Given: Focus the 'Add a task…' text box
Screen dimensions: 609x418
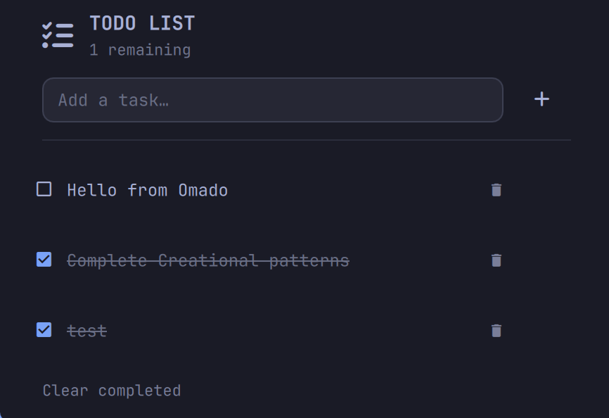Looking at the screenshot, I should [x=273, y=100].
